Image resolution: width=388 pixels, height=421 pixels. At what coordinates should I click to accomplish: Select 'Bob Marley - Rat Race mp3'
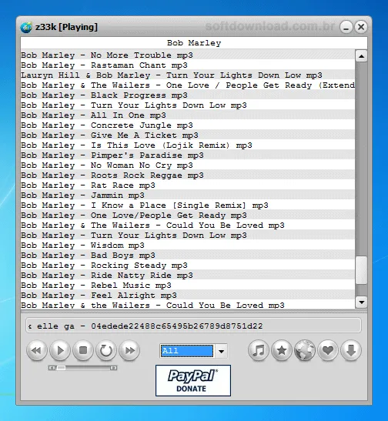pyautogui.click(x=188, y=185)
